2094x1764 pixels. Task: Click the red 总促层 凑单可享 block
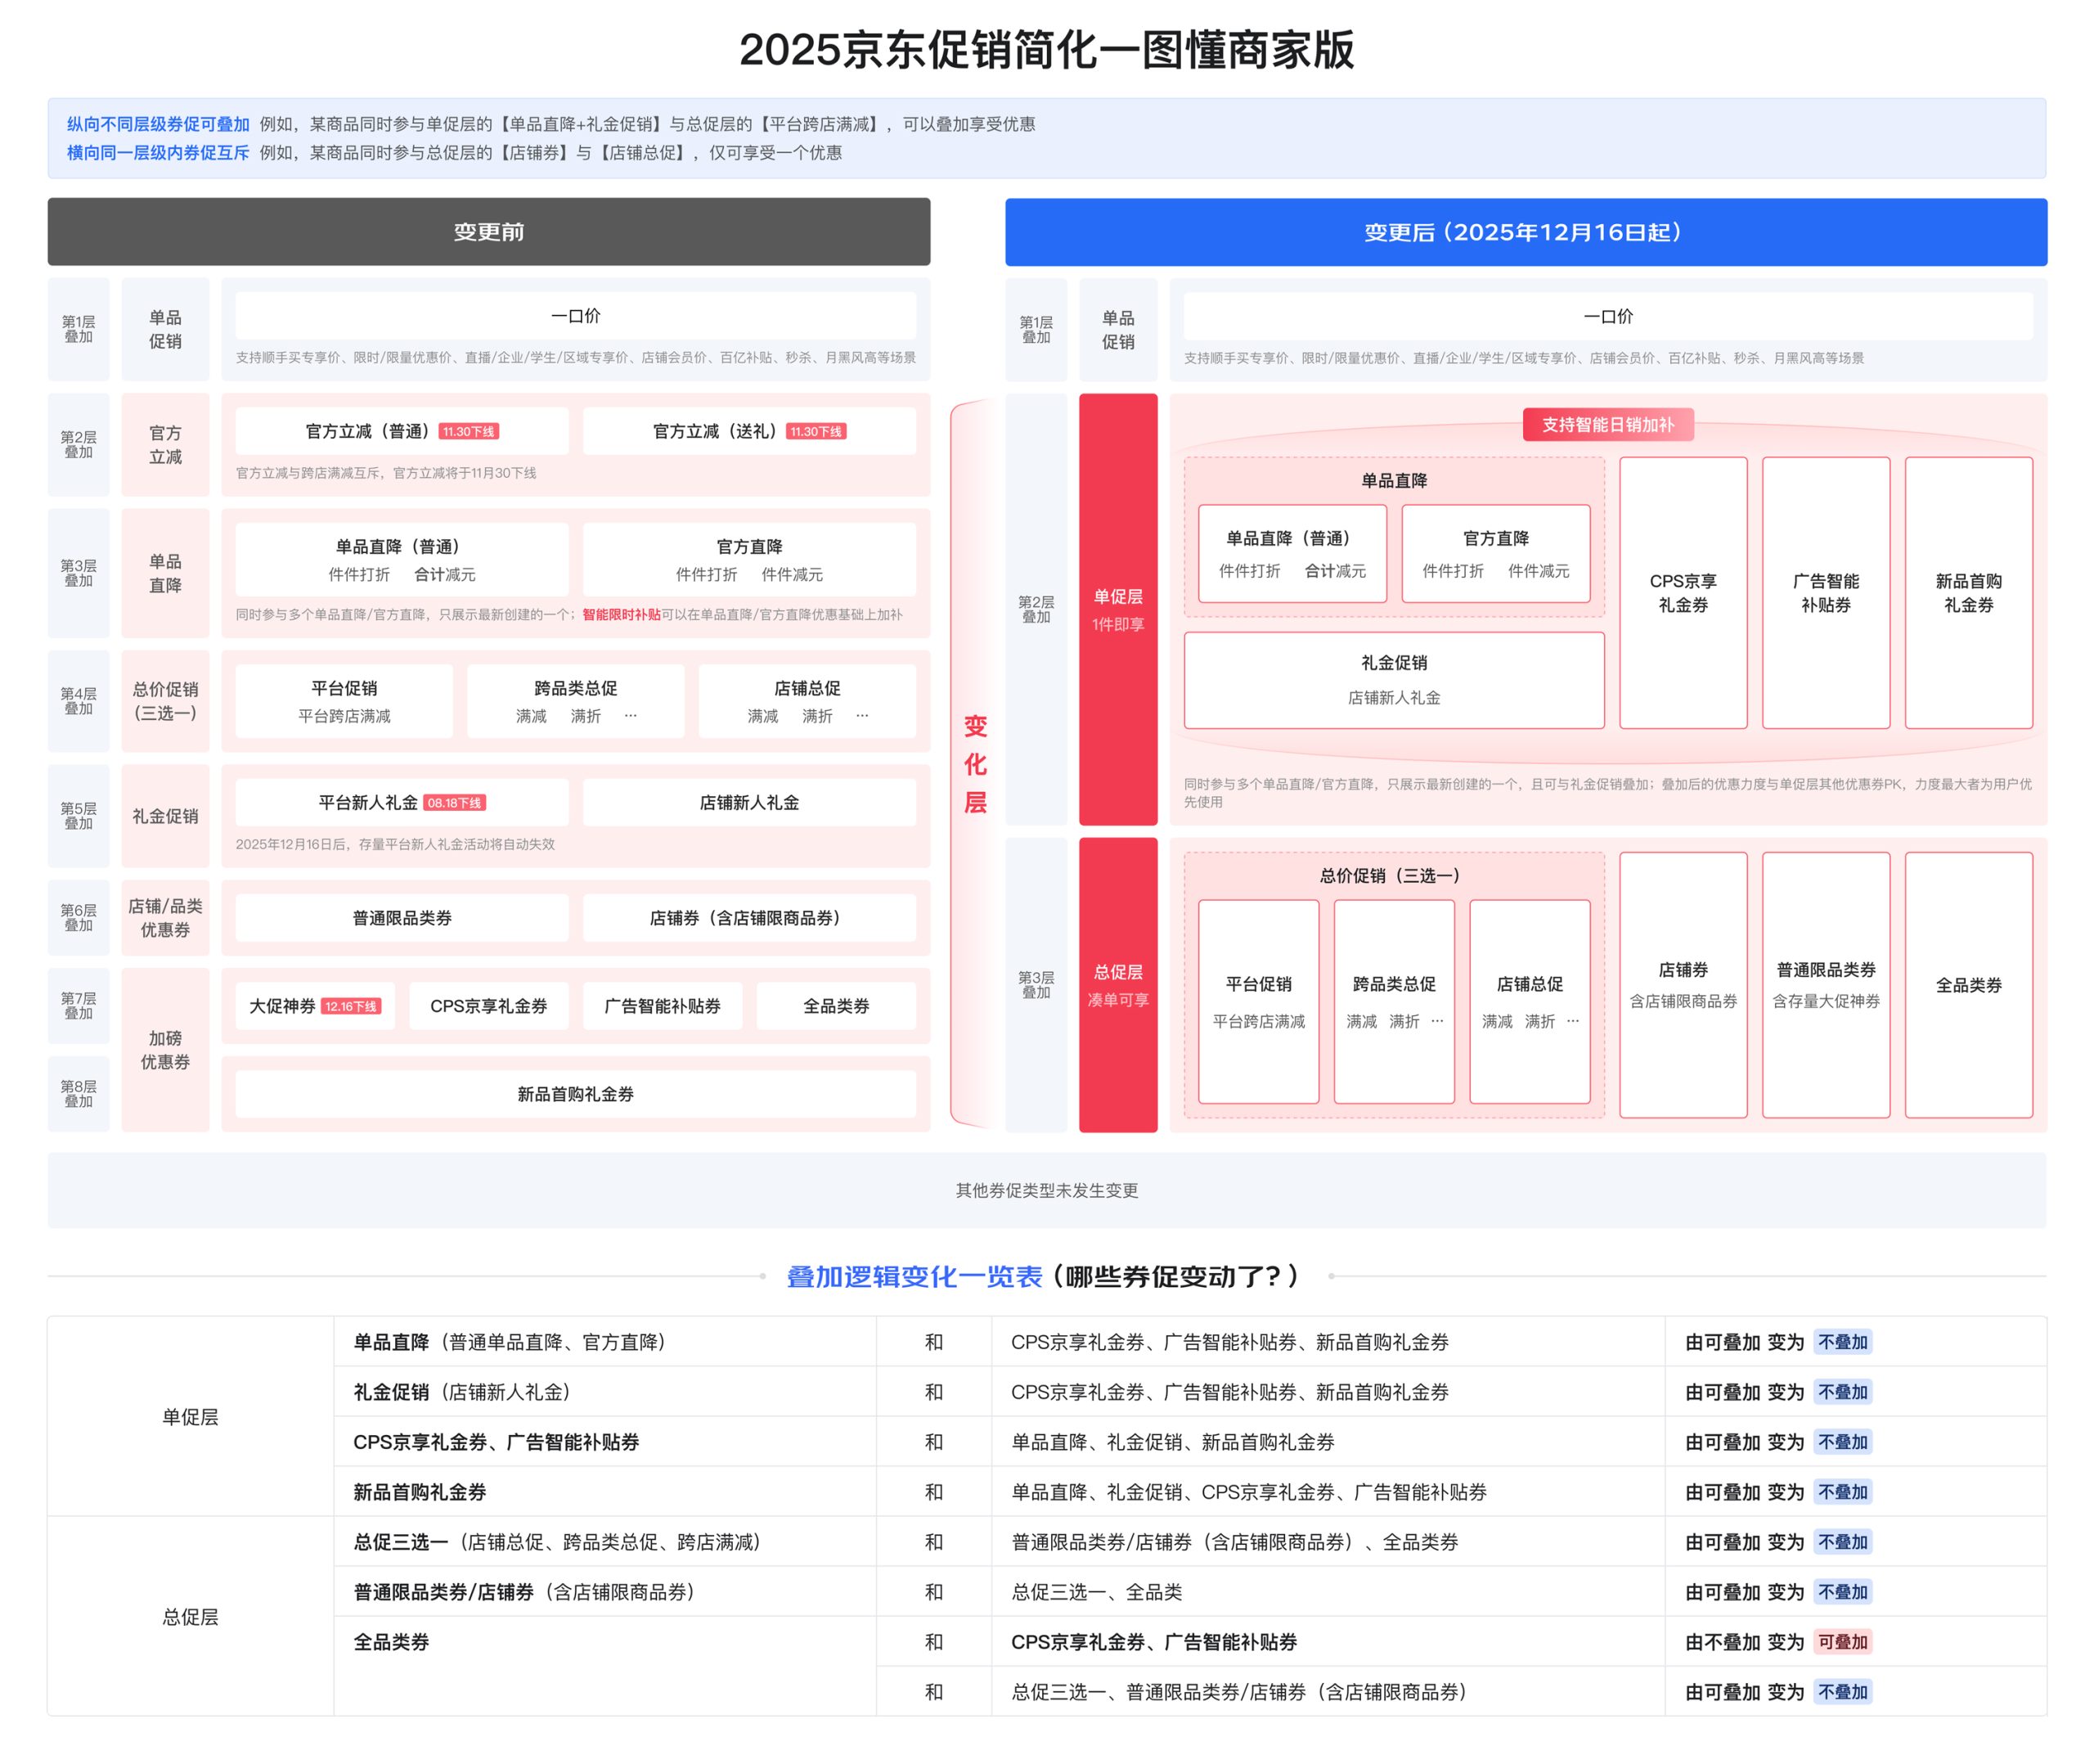click(x=1117, y=985)
